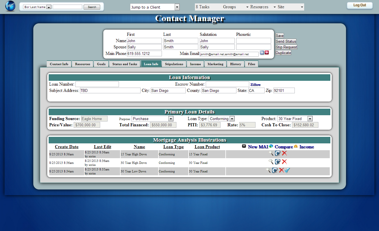Click the blue checkmark on 30 Year Low Down
Screen dimensions: 379x231
287,170
